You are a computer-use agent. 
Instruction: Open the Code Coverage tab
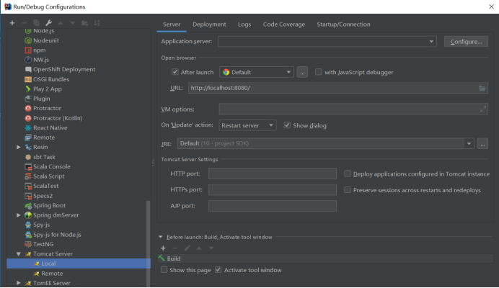pyautogui.click(x=284, y=24)
